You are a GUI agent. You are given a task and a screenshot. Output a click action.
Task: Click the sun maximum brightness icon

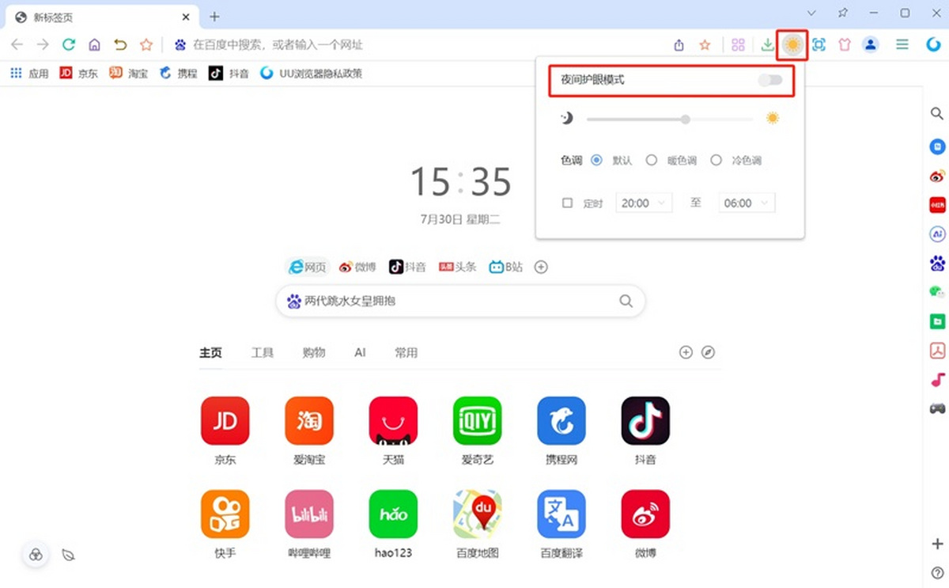773,118
